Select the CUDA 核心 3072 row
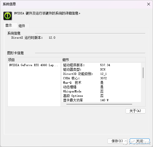153x147 pixels. click(101, 78)
